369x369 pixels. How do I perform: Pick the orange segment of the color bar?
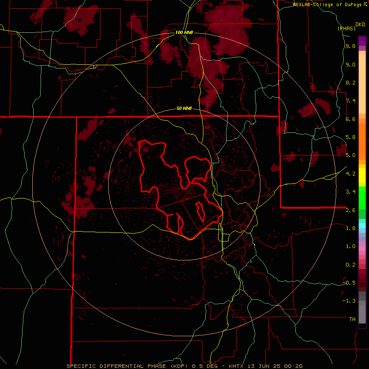click(x=362, y=141)
